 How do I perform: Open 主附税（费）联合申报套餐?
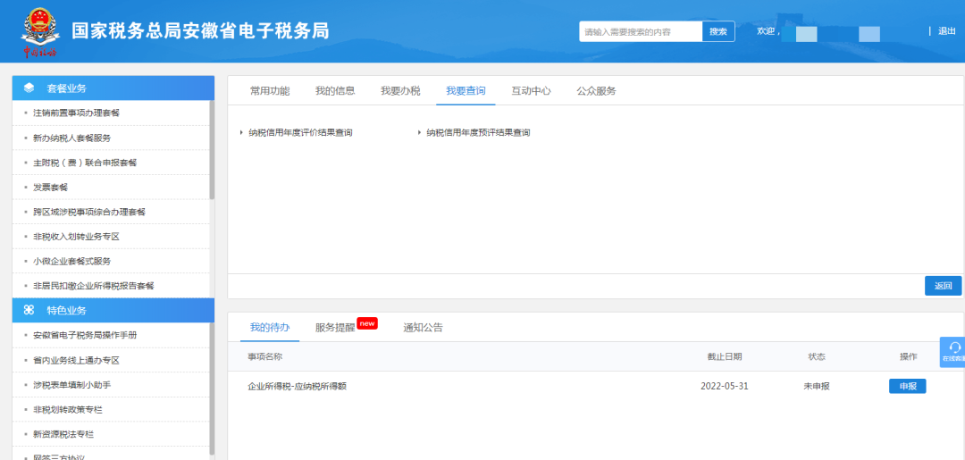(85, 163)
